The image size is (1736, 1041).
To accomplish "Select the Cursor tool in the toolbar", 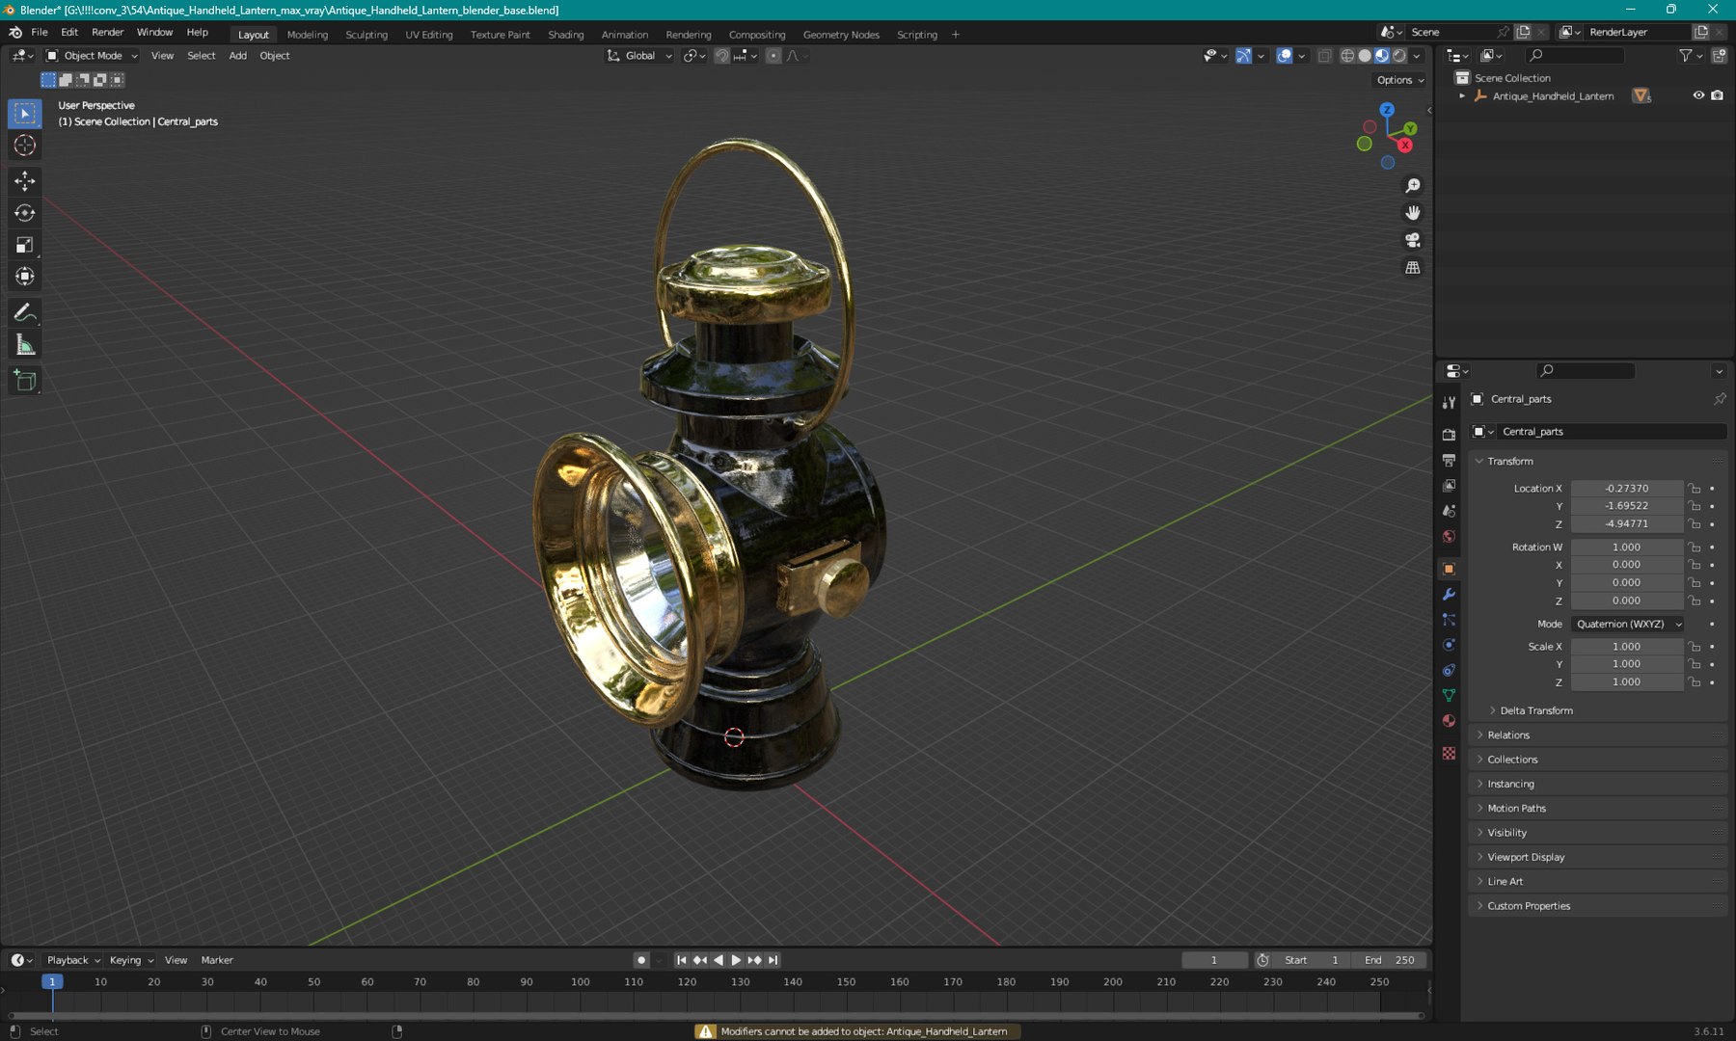I will (25, 146).
